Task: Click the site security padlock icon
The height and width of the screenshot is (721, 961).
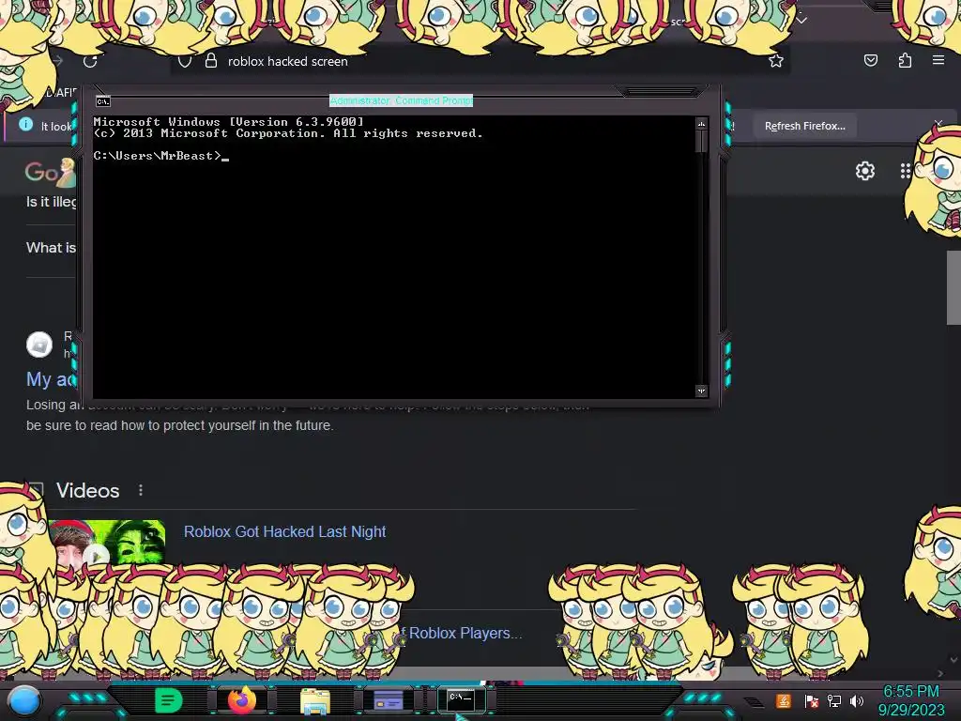Action: tap(211, 61)
